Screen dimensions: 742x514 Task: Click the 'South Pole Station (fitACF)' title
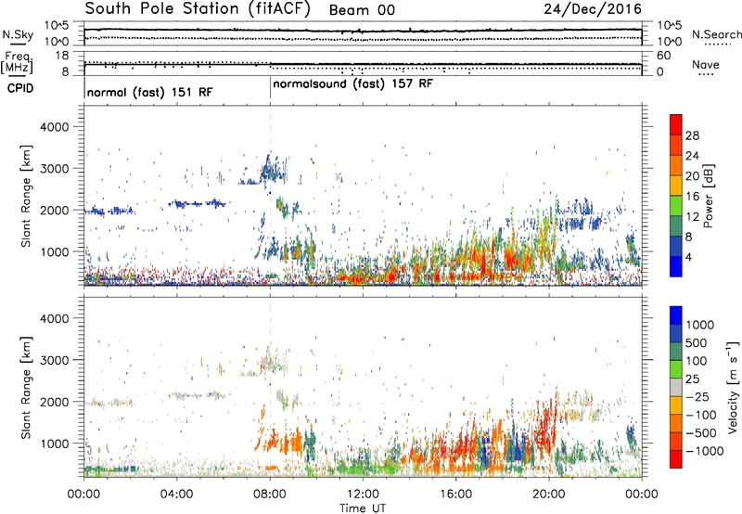pyautogui.click(x=198, y=9)
